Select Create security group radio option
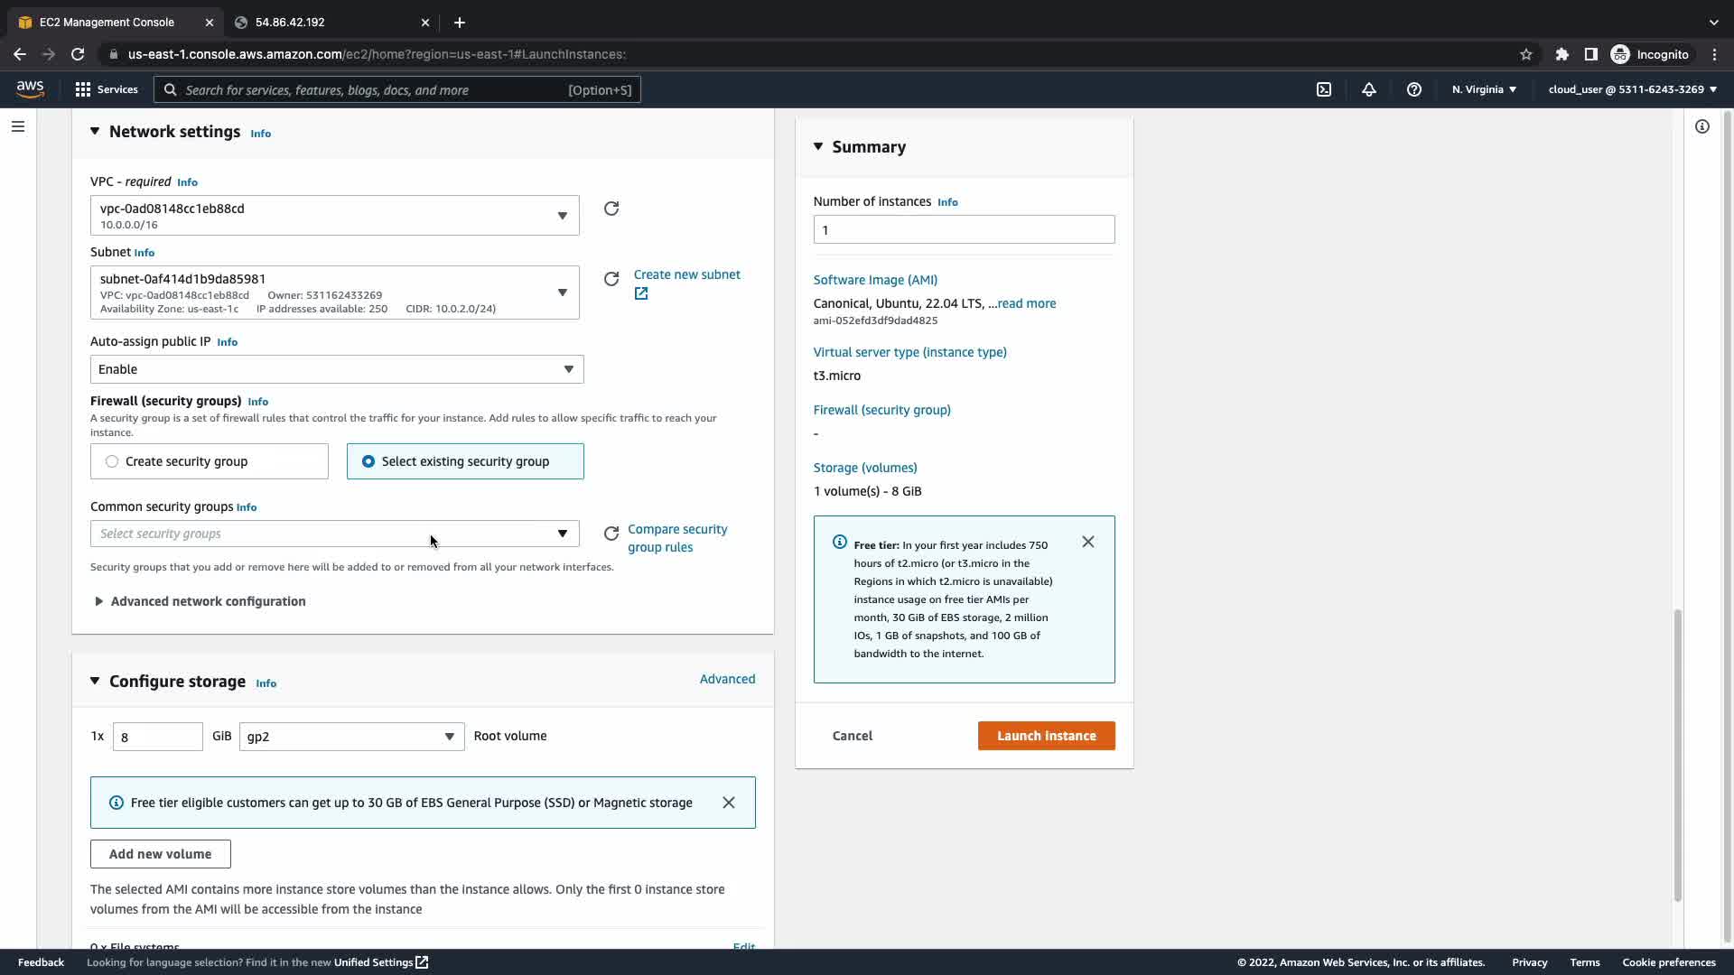The height and width of the screenshot is (975, 1734). point(112,461)
